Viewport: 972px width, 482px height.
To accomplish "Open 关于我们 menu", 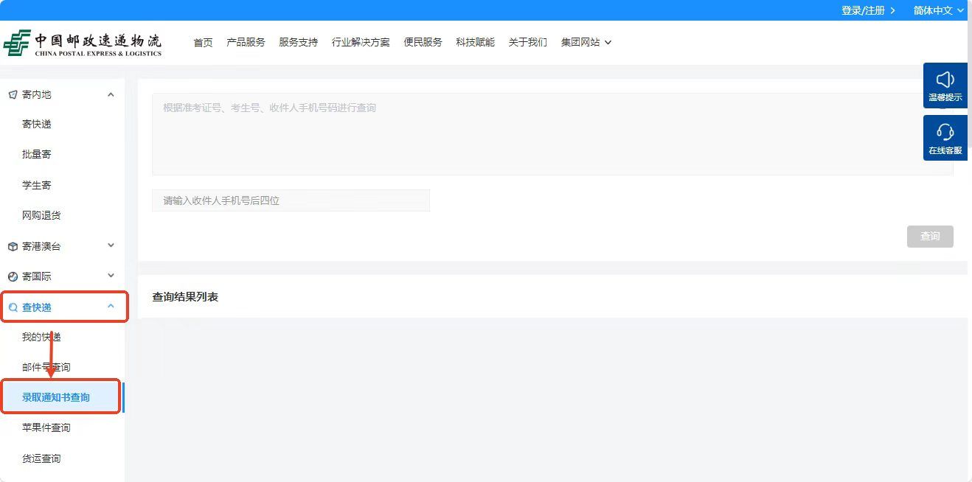I will click(527, 43).
